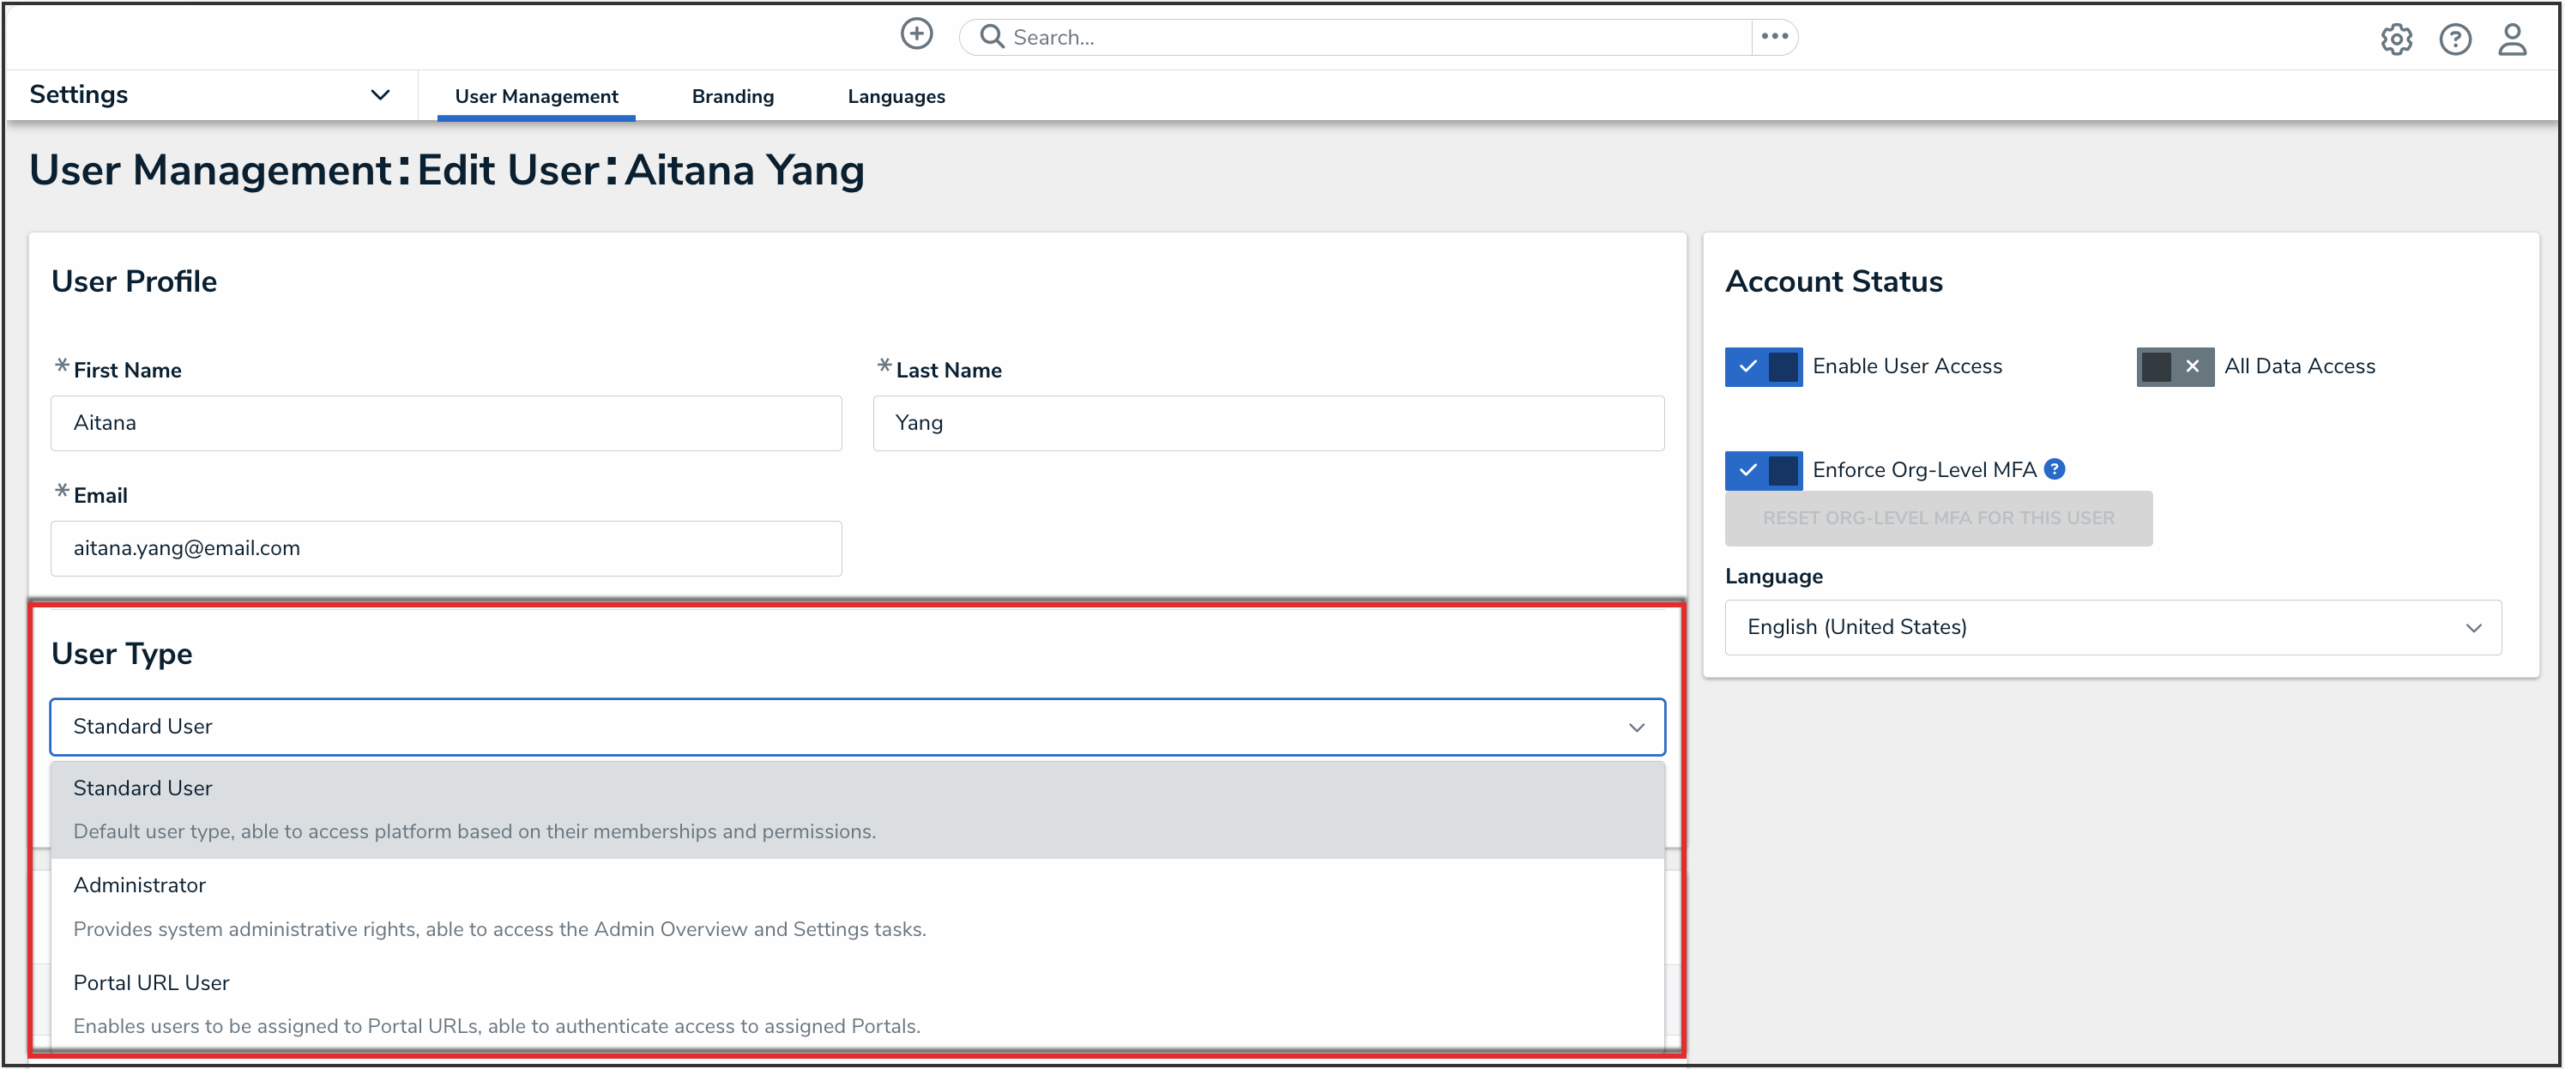Collapse the User Type dropdown
This screenshot has height=1069, width=2565.
1636,728
